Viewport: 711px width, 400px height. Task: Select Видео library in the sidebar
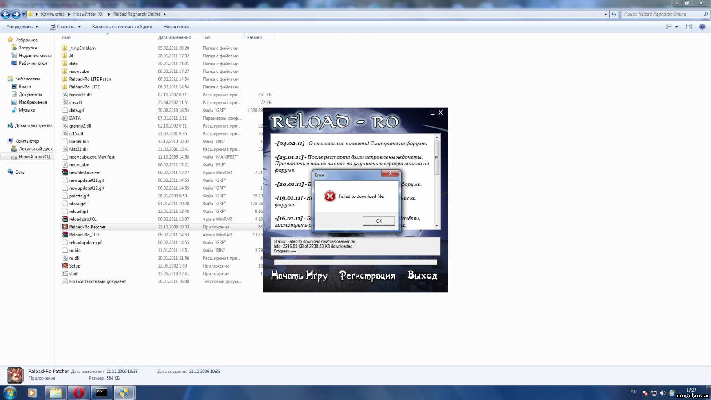point(24,87)
